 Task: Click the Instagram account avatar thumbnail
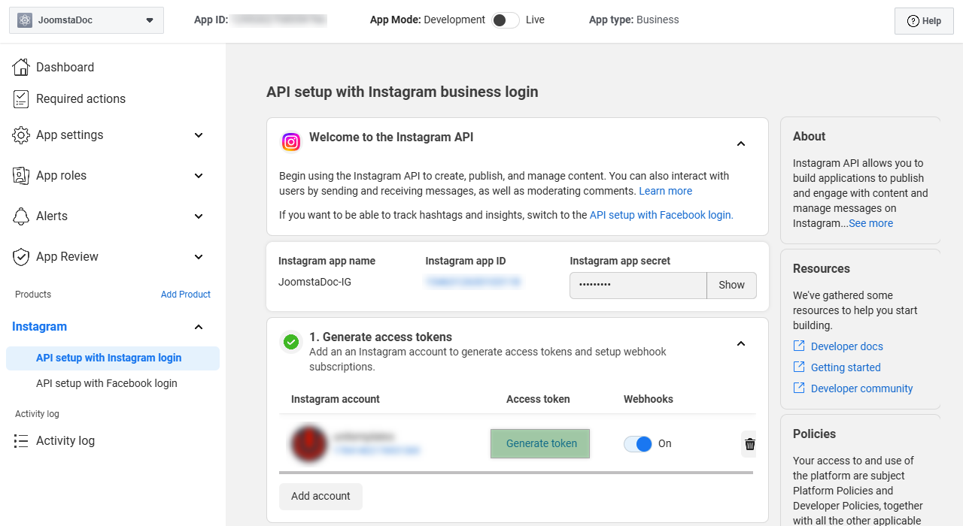coord(308,443)
